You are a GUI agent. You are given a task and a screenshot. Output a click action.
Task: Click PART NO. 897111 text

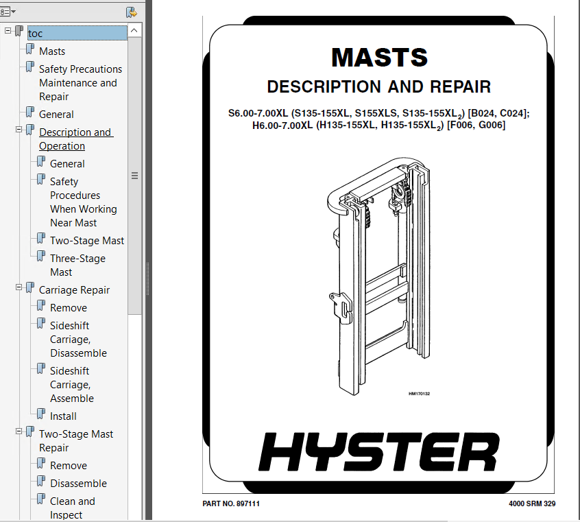coord(231,503)
